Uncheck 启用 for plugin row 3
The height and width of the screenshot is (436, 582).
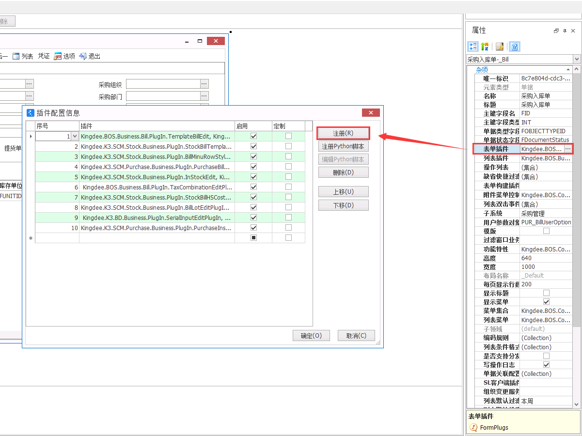coord(253,156)
